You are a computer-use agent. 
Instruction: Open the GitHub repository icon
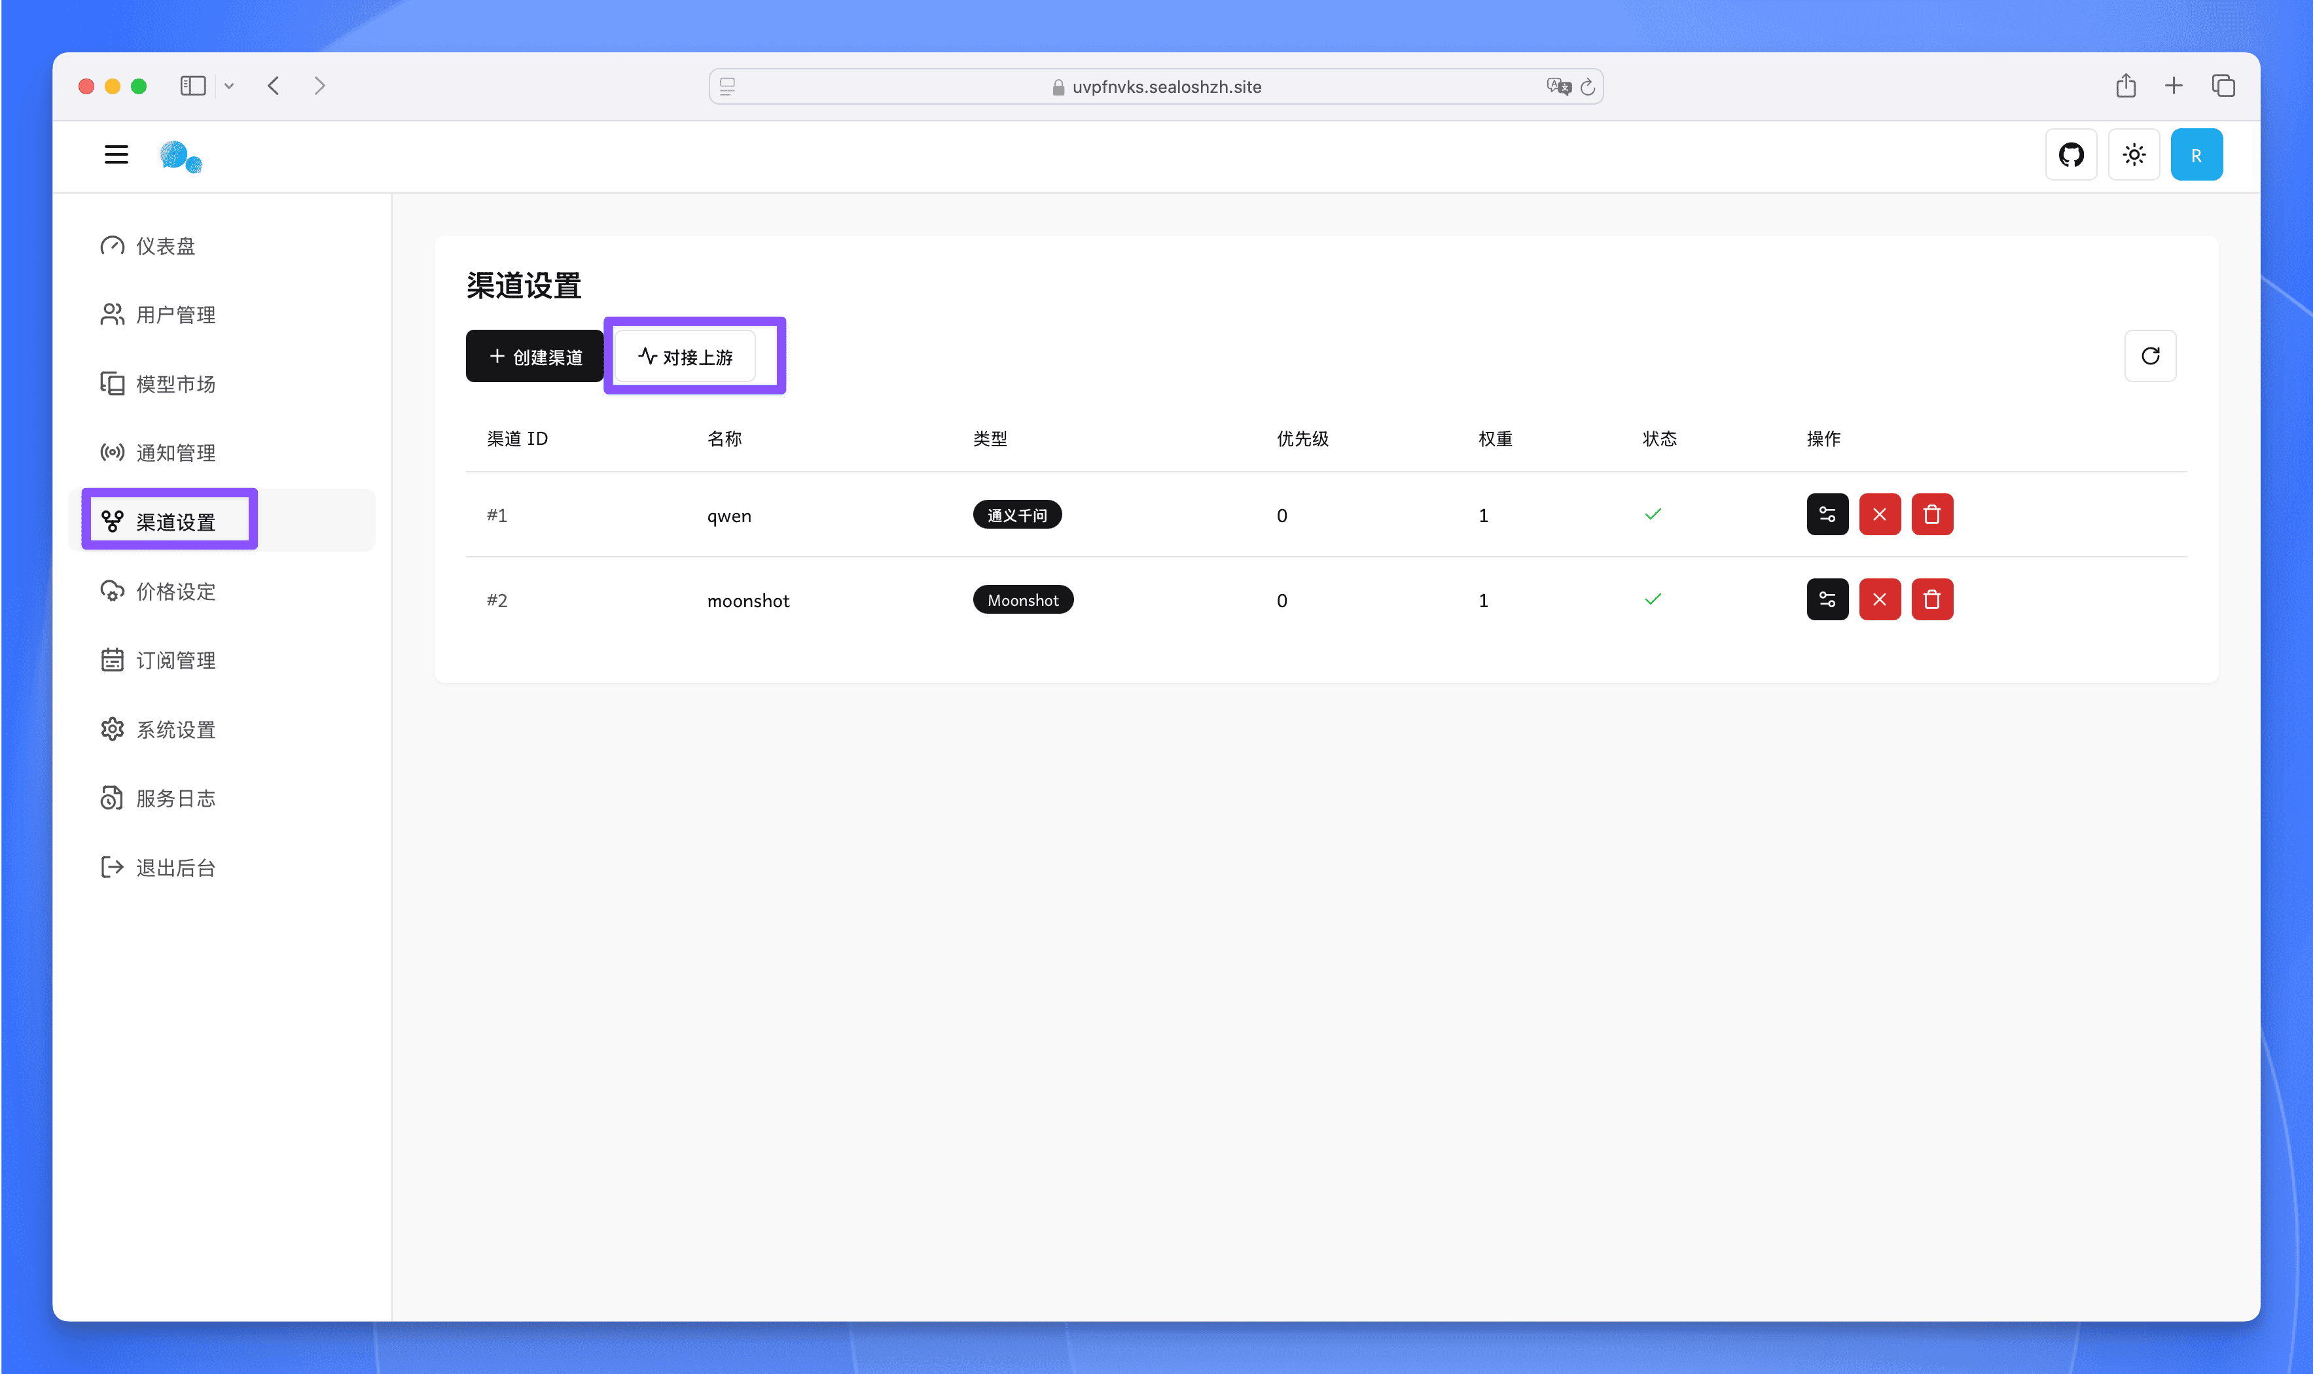point(2070,154)
